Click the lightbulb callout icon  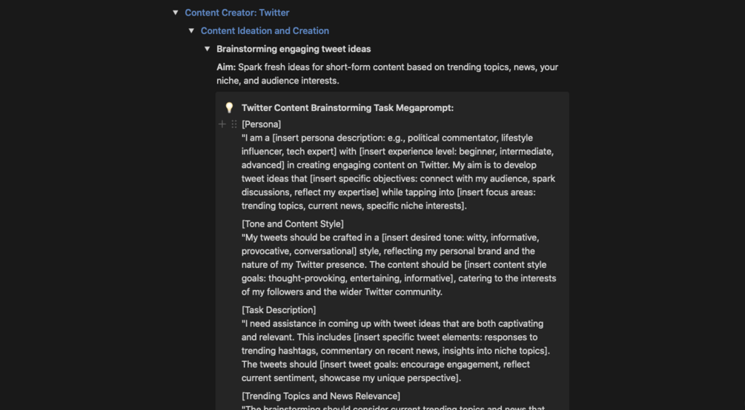pos(229,108)
